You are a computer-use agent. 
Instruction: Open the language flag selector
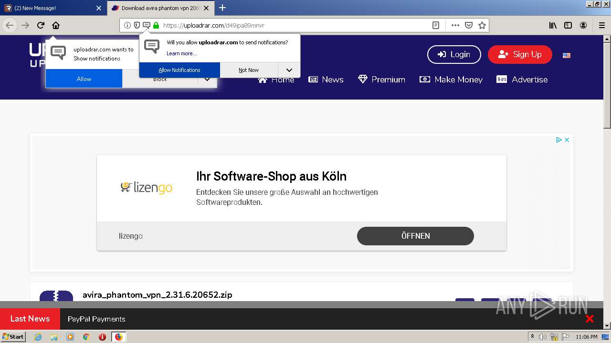click(x=567, y=55)
